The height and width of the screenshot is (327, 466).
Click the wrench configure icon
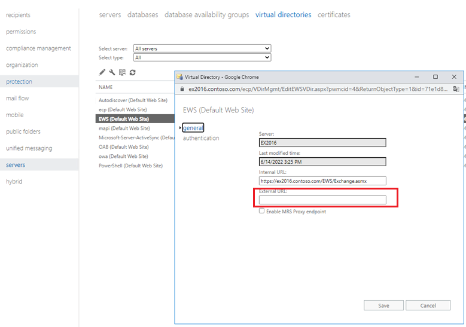point(112,72)
